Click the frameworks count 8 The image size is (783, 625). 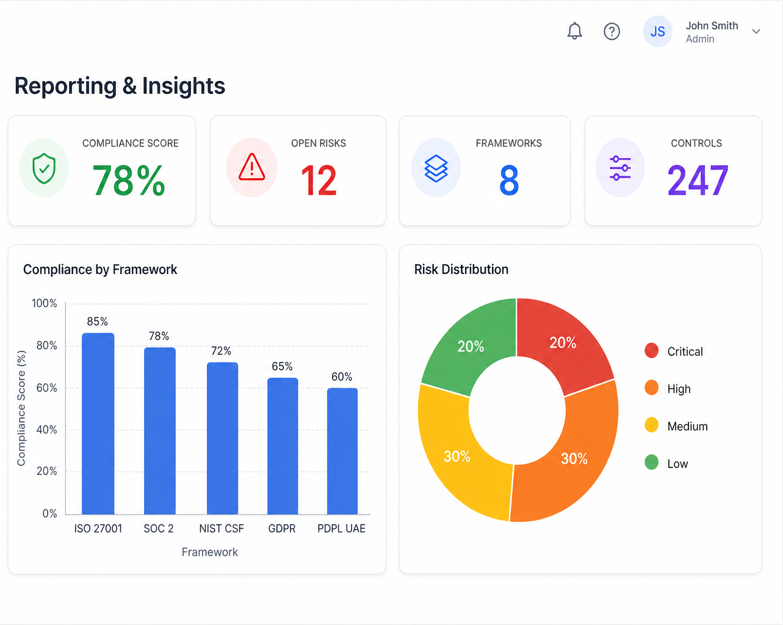click(509, 181)
